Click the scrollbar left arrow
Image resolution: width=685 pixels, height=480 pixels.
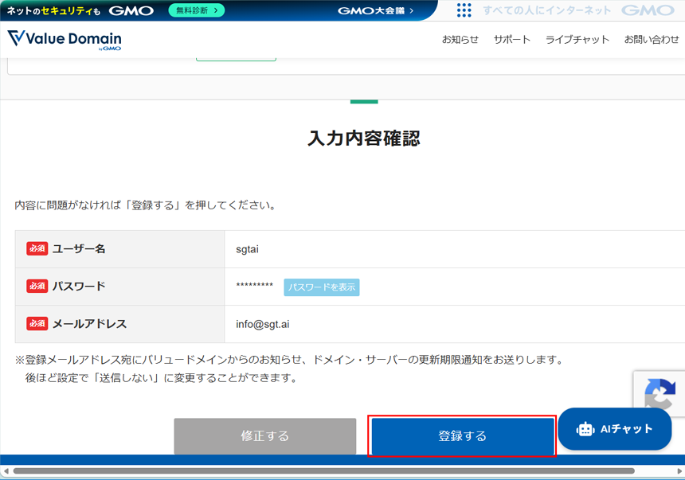click(6, 470)
